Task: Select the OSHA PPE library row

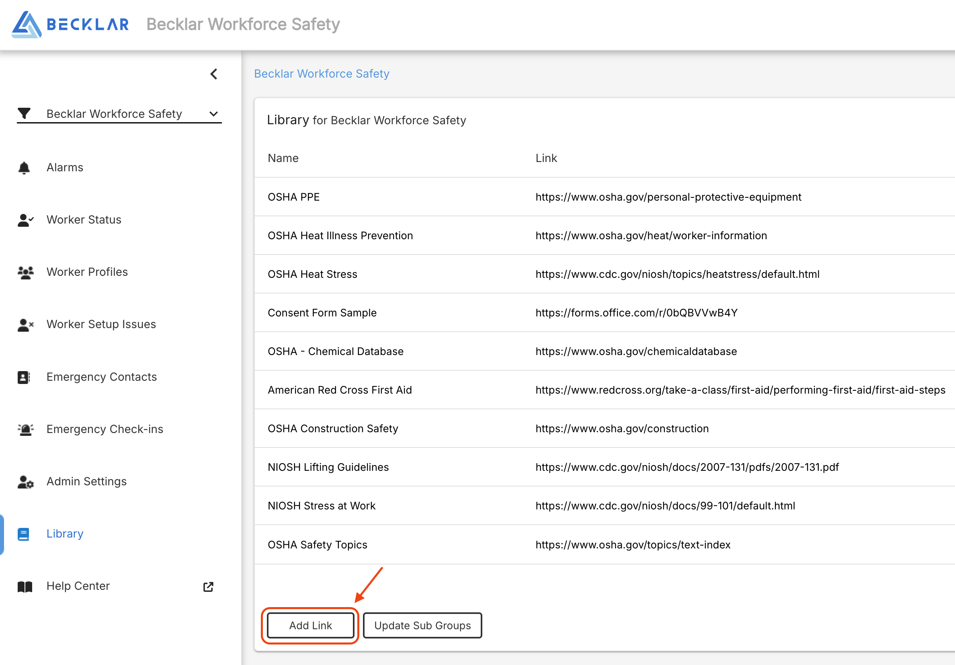Action: (294, 197)
